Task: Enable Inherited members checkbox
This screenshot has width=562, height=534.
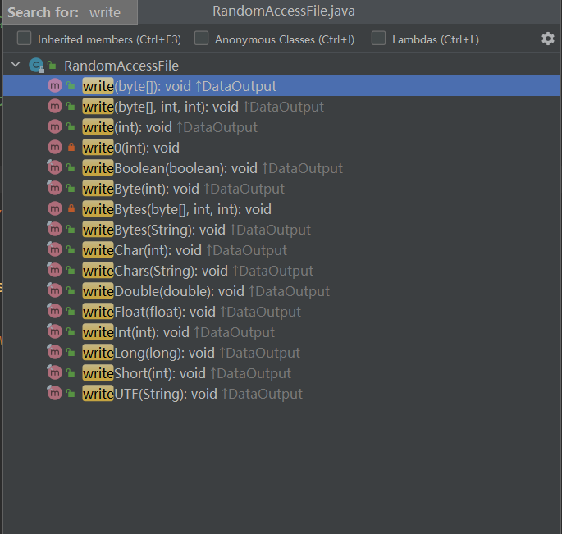Action: (24, 39)
